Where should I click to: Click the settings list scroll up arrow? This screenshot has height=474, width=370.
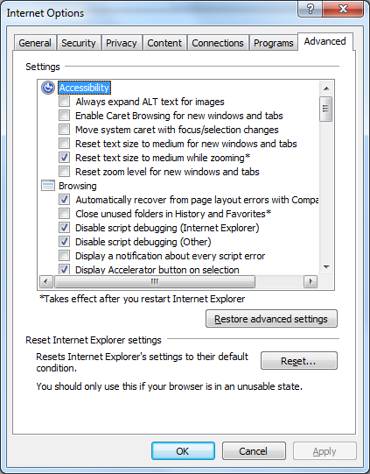click(326, 88)
